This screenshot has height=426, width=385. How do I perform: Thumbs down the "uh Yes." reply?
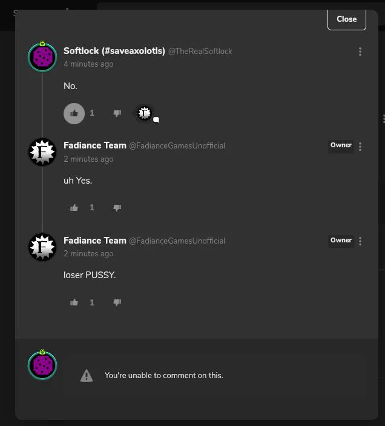117,208
